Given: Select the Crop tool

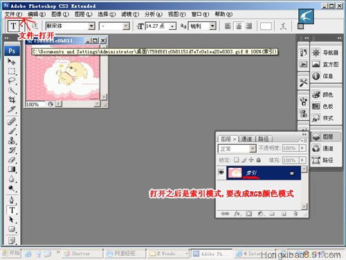Looking at the screenshot, I should tap(11, 100).
